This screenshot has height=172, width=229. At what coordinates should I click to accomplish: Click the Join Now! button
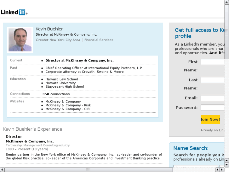tap(210, 119)
